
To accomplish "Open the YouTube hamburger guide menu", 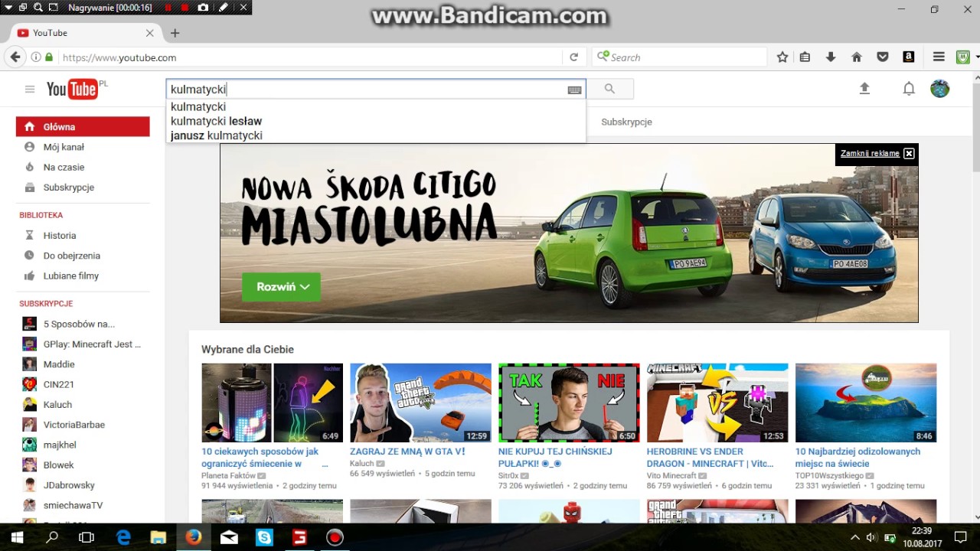I will click(30, 89).
